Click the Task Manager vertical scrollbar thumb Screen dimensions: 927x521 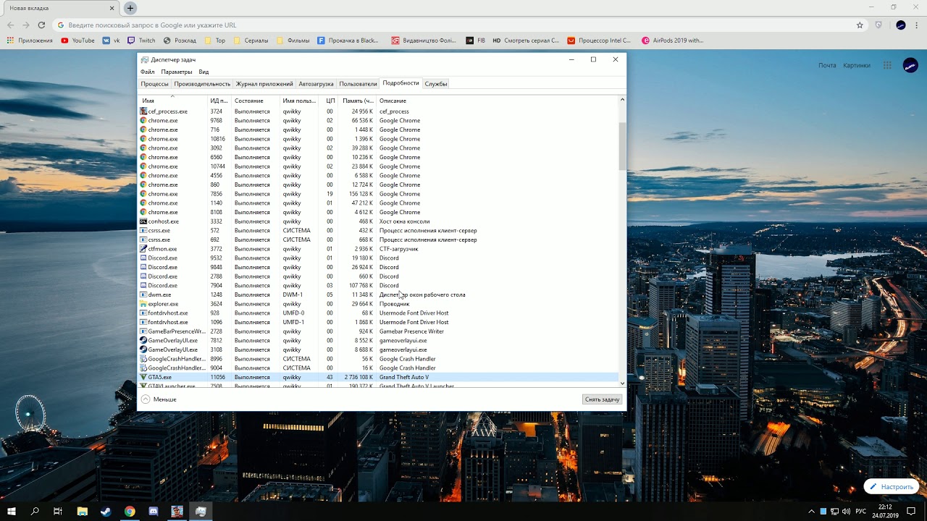[621, 145]
